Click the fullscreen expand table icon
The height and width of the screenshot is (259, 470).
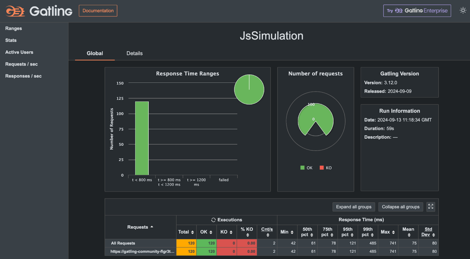coord(431,207)
